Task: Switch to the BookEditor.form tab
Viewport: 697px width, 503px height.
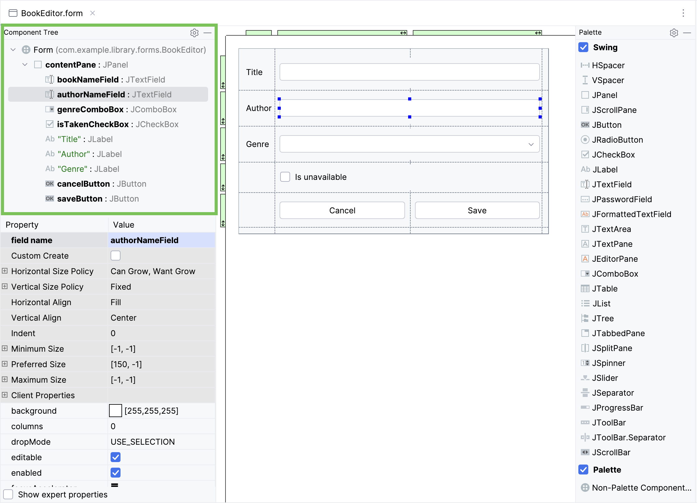Action: point(52,13)
